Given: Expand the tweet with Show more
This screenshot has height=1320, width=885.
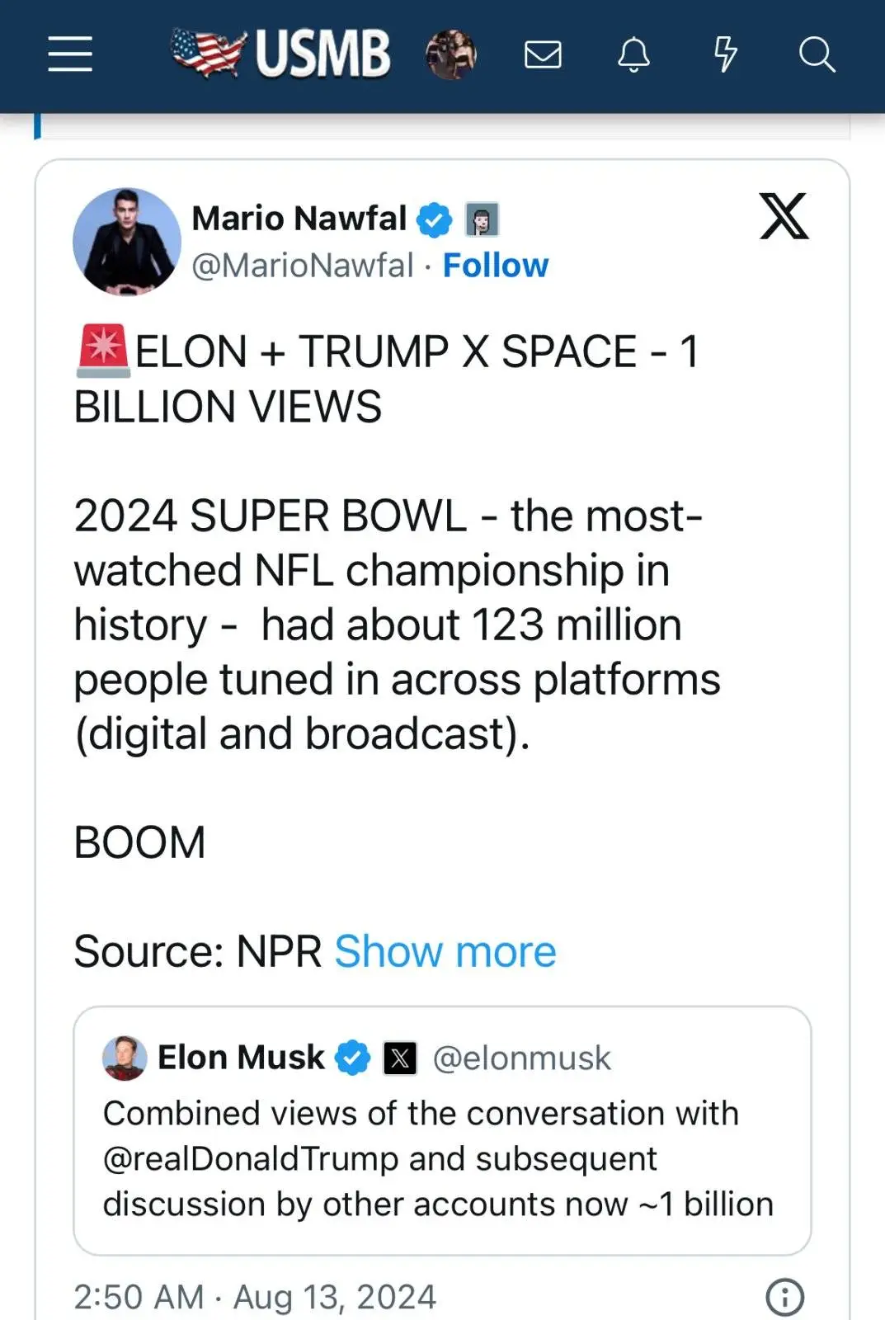Looking at the screenshot, I should (x=445, y=951).
